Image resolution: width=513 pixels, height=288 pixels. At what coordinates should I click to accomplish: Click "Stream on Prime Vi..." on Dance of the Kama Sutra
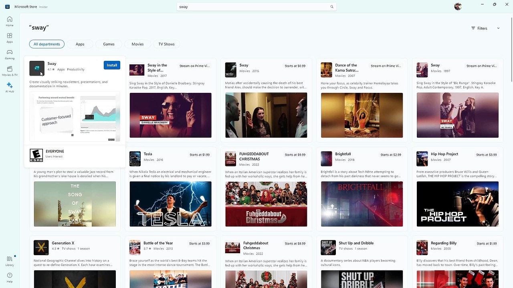[386, 66]
